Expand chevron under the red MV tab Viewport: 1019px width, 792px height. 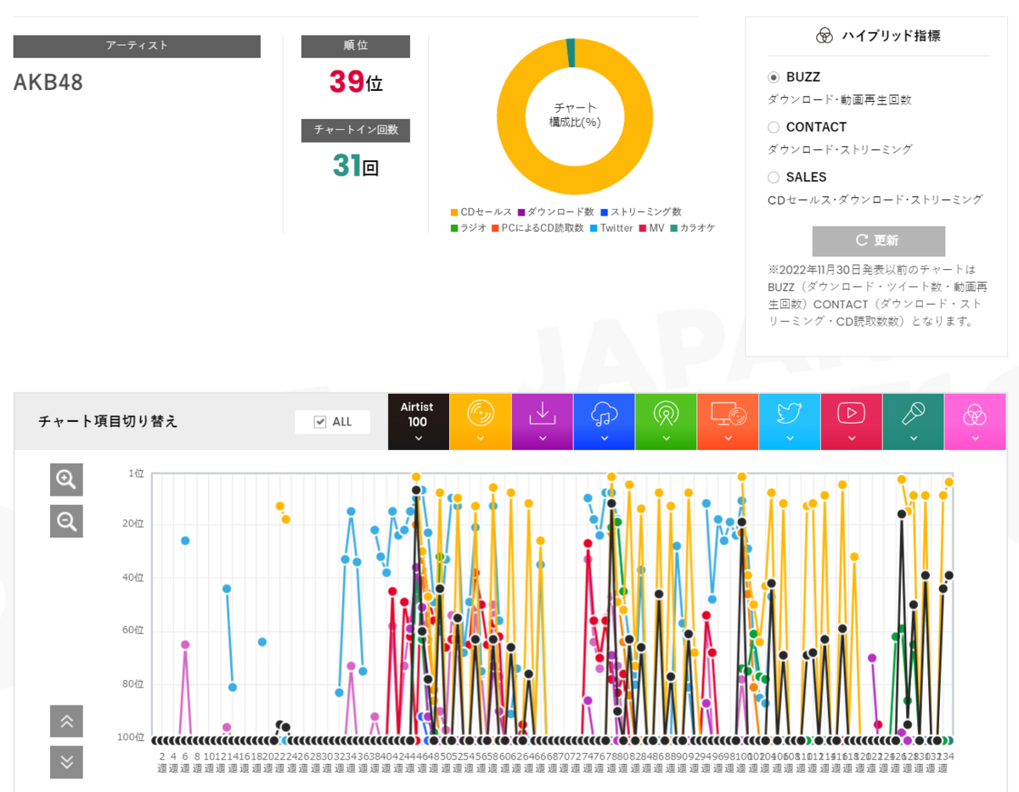[x=852, y=439]
